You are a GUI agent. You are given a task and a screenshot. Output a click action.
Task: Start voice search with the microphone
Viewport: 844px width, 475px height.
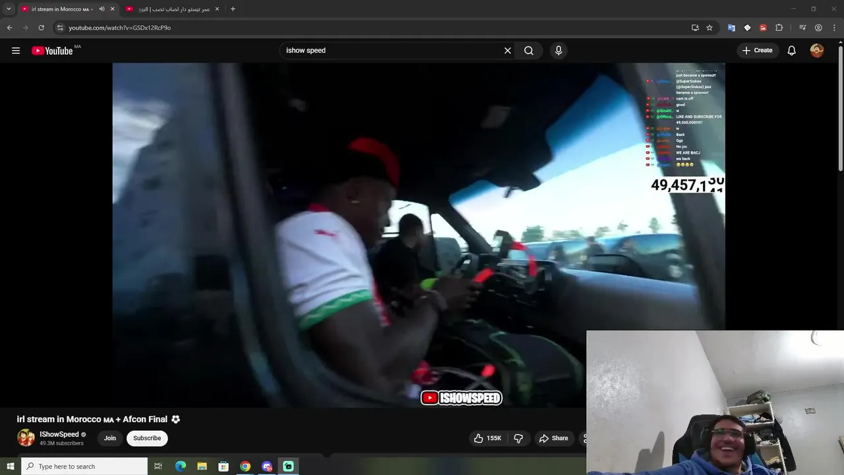tap(558, 51)
